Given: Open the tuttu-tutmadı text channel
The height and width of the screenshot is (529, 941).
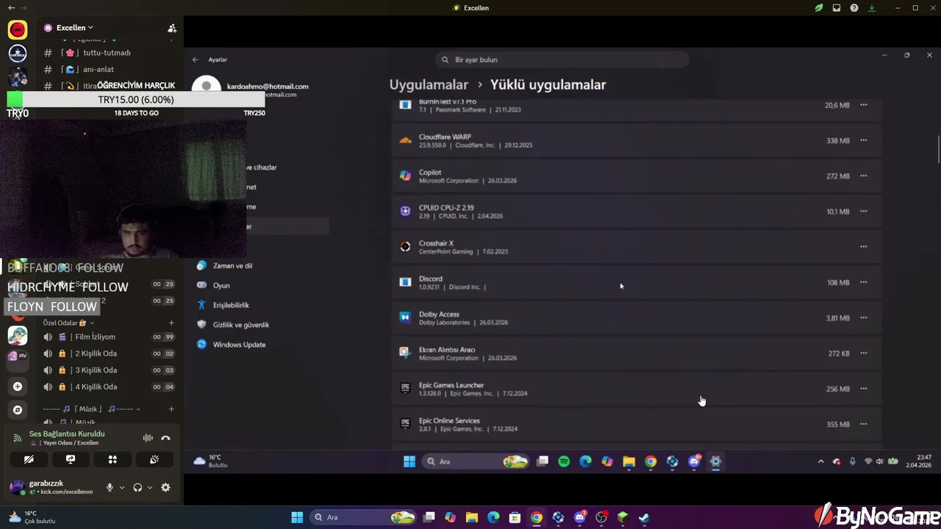Looking at the screenshot, I should click(107, 53).
